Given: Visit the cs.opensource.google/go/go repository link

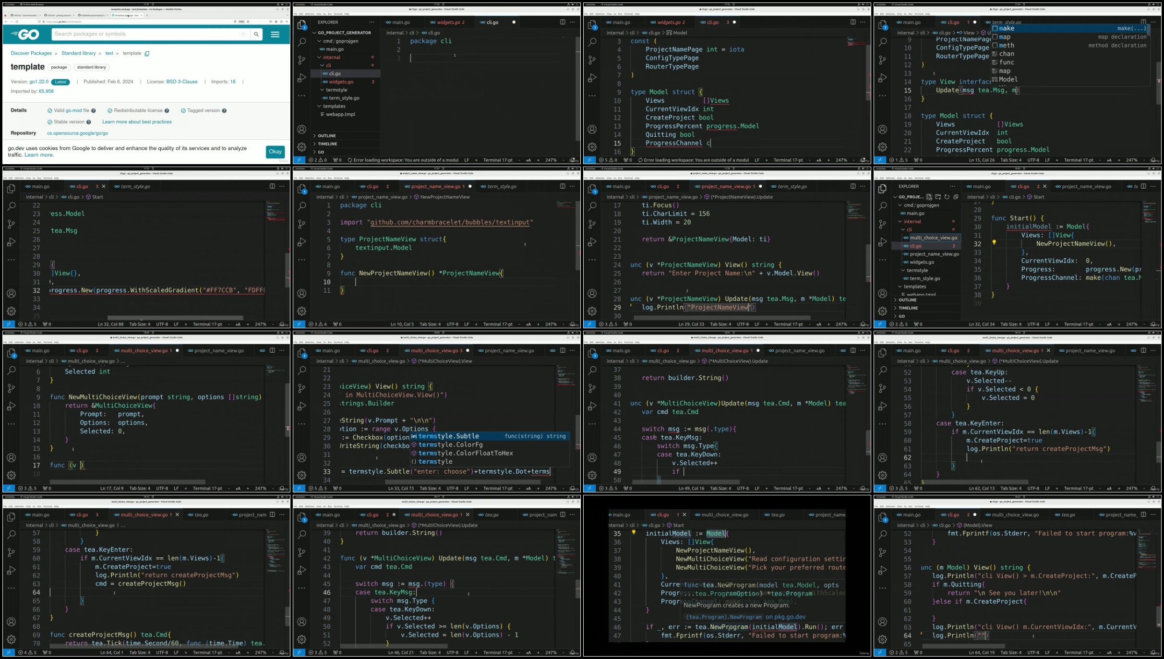Looking at the screenshot, I should coord(77,133).
